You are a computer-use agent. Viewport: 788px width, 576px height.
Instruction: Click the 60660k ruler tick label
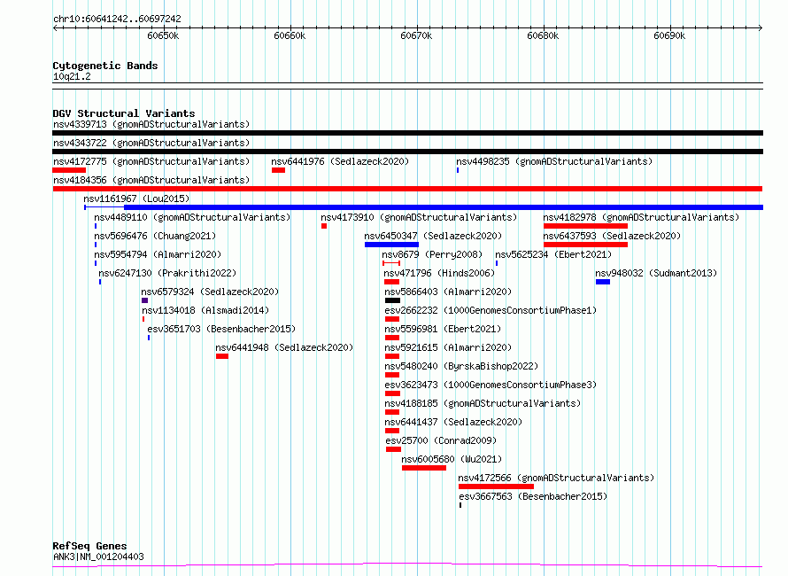tap(290, 35)
